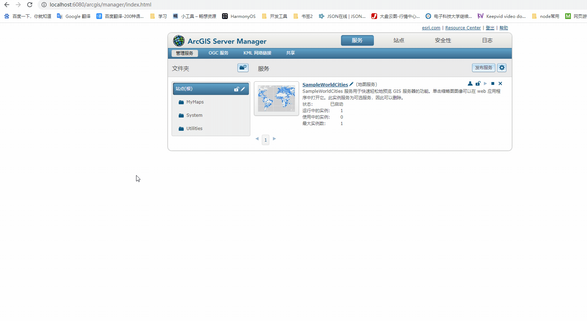
Task: Select page 1 in the pager
Action: click(265, 140)
